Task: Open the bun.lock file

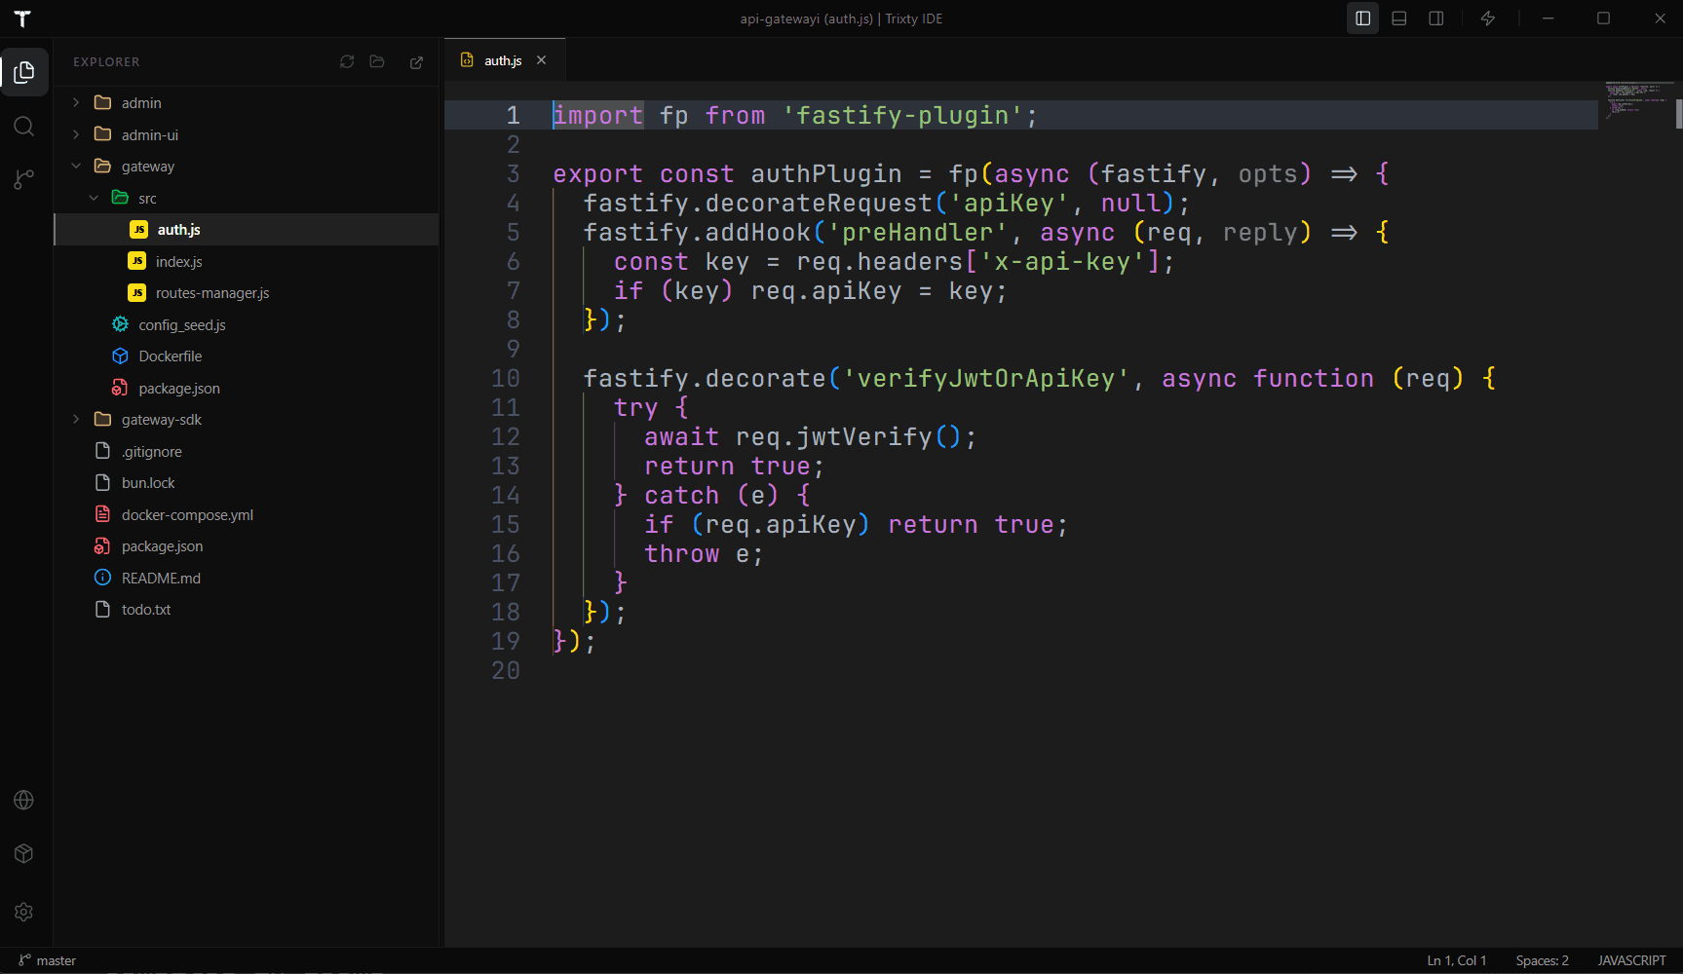Action: pos(246,483)
